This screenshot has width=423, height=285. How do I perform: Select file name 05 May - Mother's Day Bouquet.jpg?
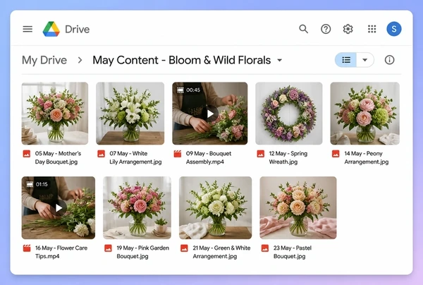pyautogui.click(x=58, y=157)
